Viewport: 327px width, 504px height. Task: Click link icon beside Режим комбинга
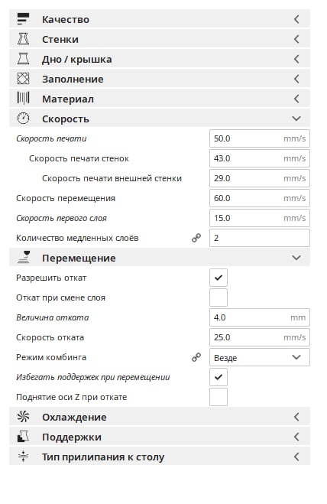click(x=196, y=357)
